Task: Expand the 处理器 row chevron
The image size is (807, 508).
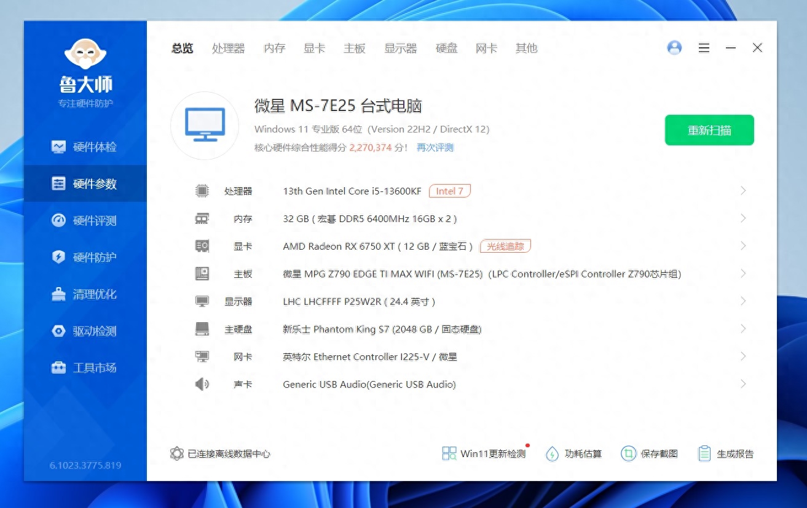Action: 743,191
